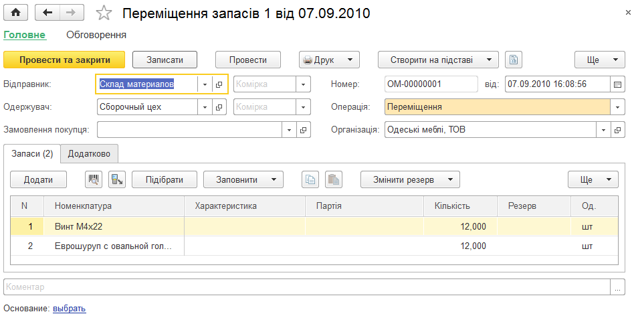Click the Кількість cell of Еврошуруп row
This screenshot has height=318, width=632.
point(460,246)
